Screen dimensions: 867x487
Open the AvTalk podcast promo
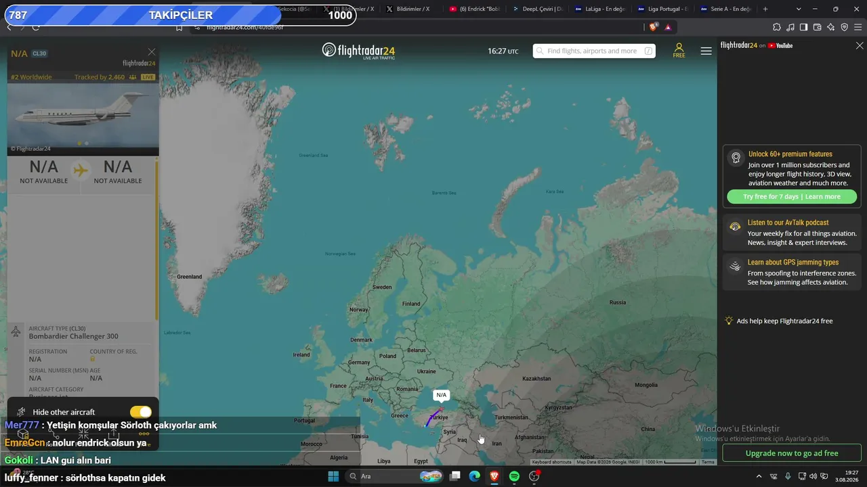(x=792, y=232)
